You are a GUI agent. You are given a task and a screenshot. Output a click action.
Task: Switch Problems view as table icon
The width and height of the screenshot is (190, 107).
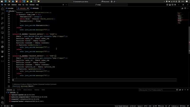point(183,90)
